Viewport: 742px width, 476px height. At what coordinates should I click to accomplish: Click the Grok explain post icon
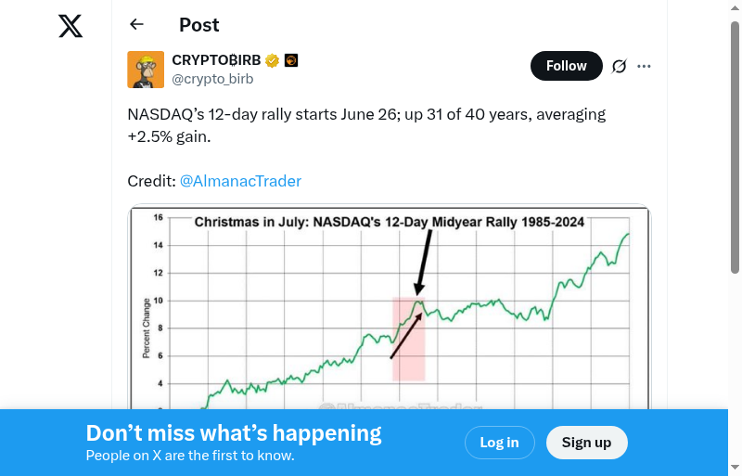click(x=619, y=66)
